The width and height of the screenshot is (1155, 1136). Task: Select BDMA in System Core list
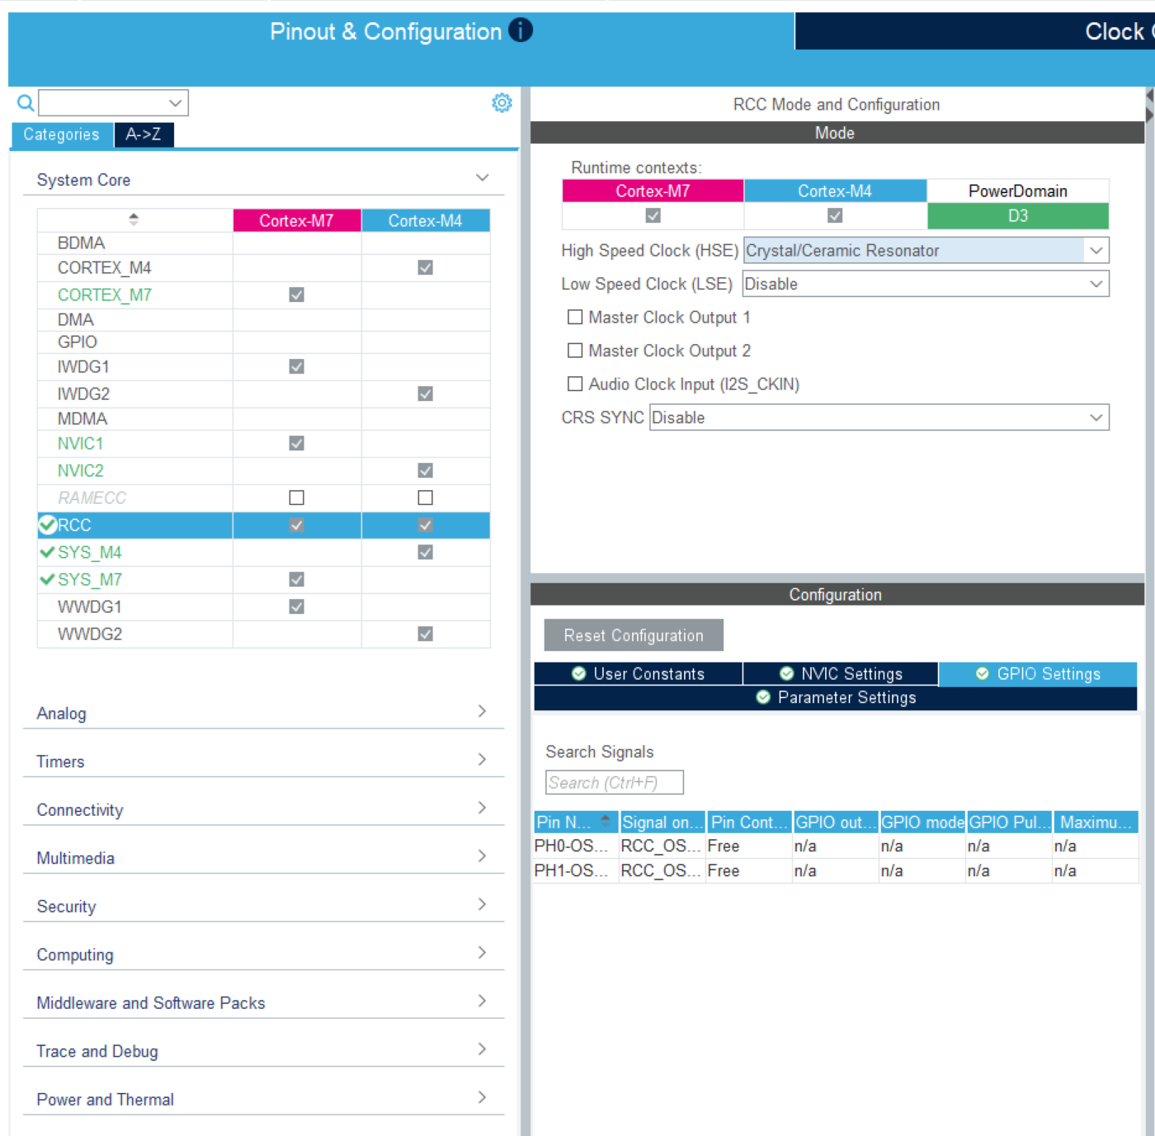(81, 243)
